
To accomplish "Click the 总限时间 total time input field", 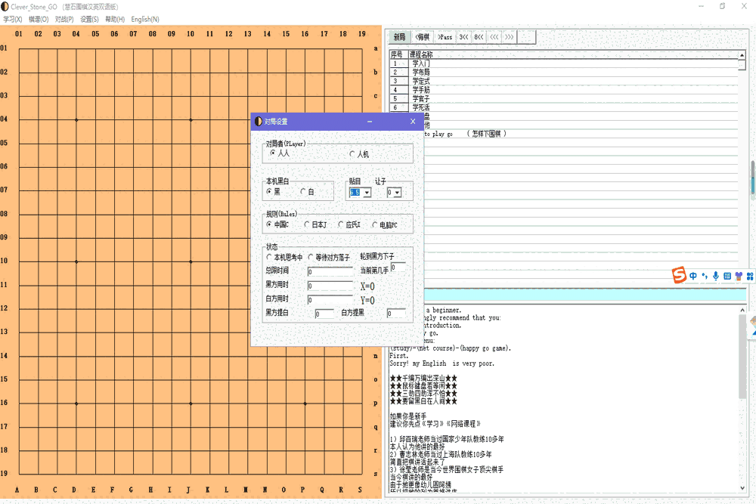I will (330, 271).
